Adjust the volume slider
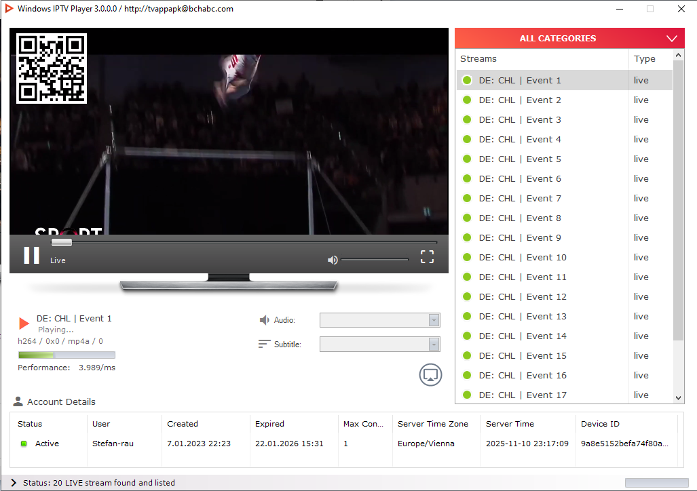Screen dimensions: 697x491 tap(375, 260)
